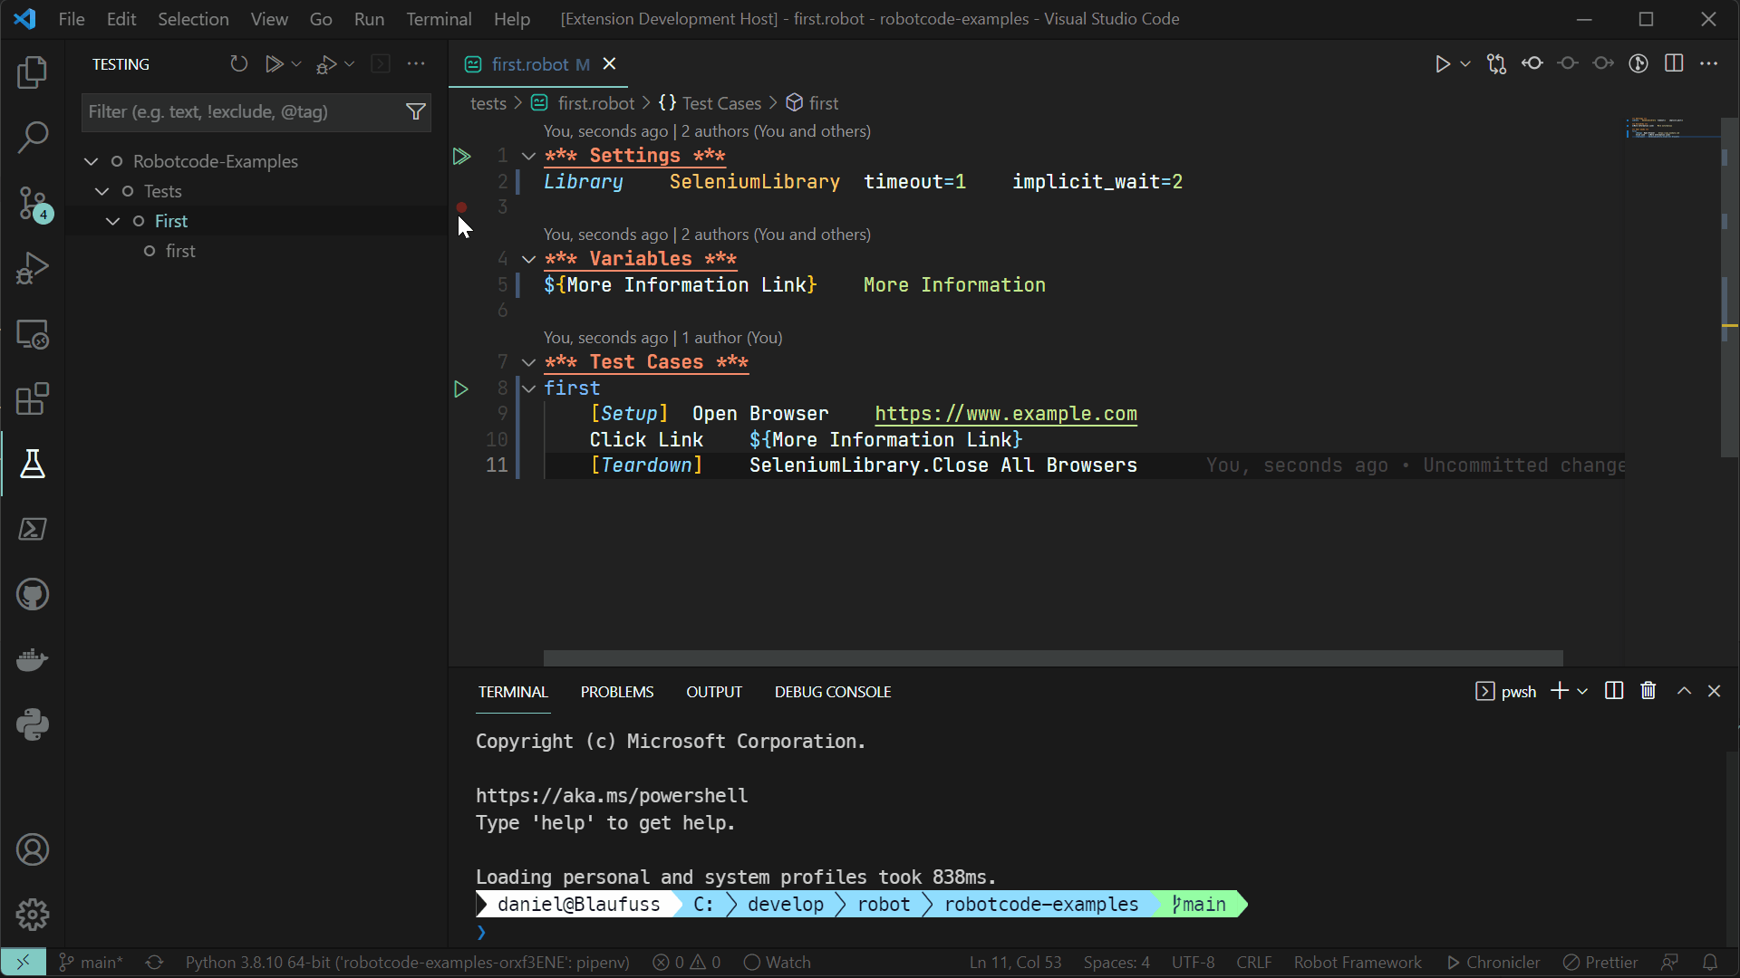Click 'Test Cases' in the breadcrumb
Viewport: 1740px width, 978px height.
click(x=720, y=103)
